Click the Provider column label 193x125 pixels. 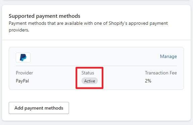click(24, 73)
